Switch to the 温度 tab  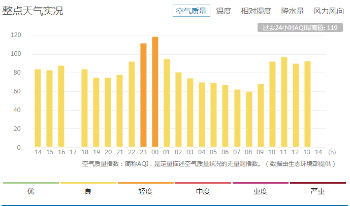pyautogui.click(x=224, y=11)
